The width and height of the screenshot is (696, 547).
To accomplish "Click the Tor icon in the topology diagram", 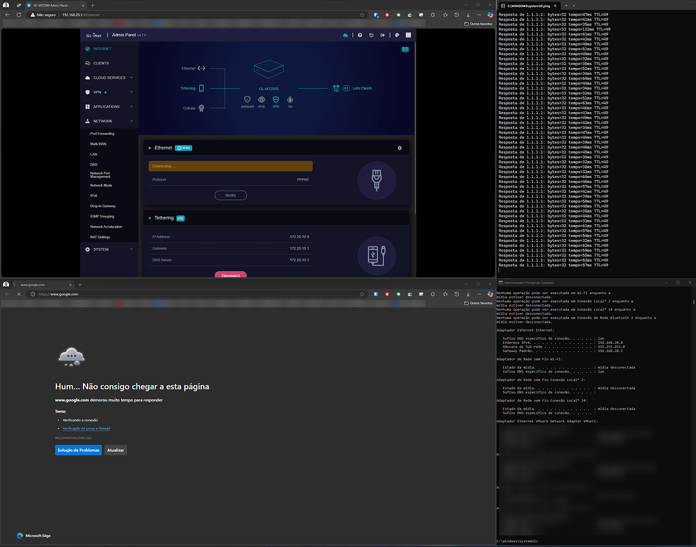I will [290, 99].
